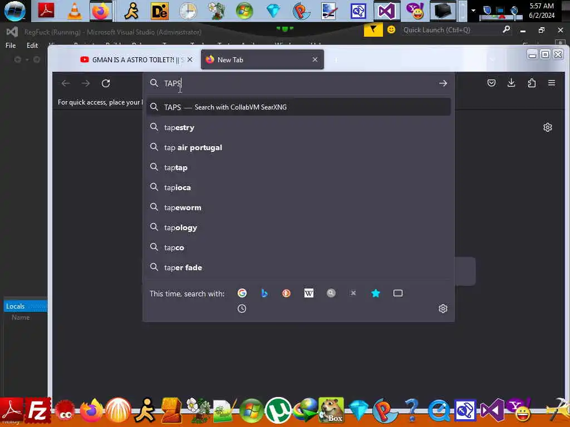This screenshot has height=427, width=570.
Task: Open VLC media player from the top taskbar
Action: [75, 11]
